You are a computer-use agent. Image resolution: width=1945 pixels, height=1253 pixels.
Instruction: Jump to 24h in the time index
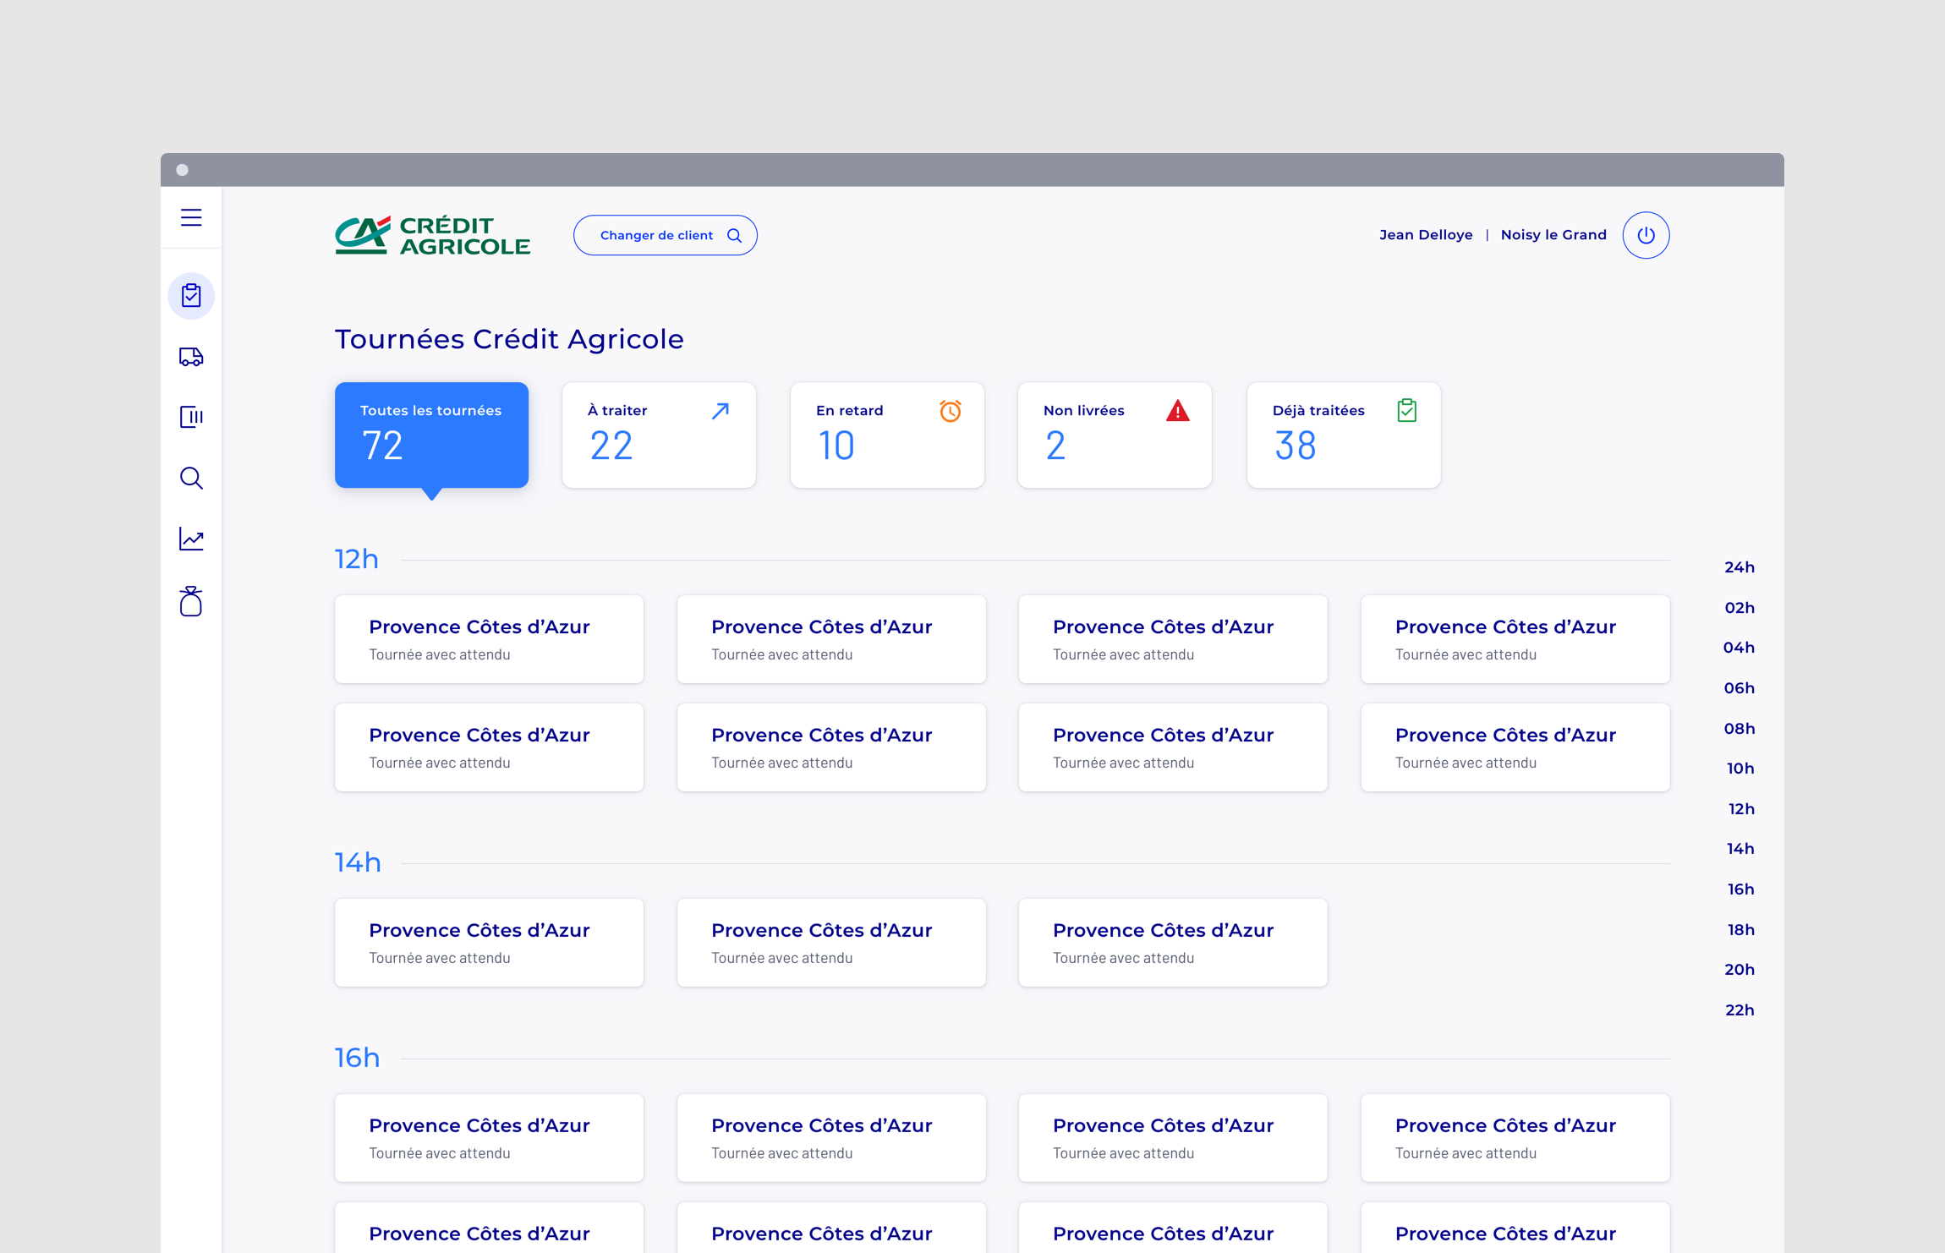tap(1739, 567)
